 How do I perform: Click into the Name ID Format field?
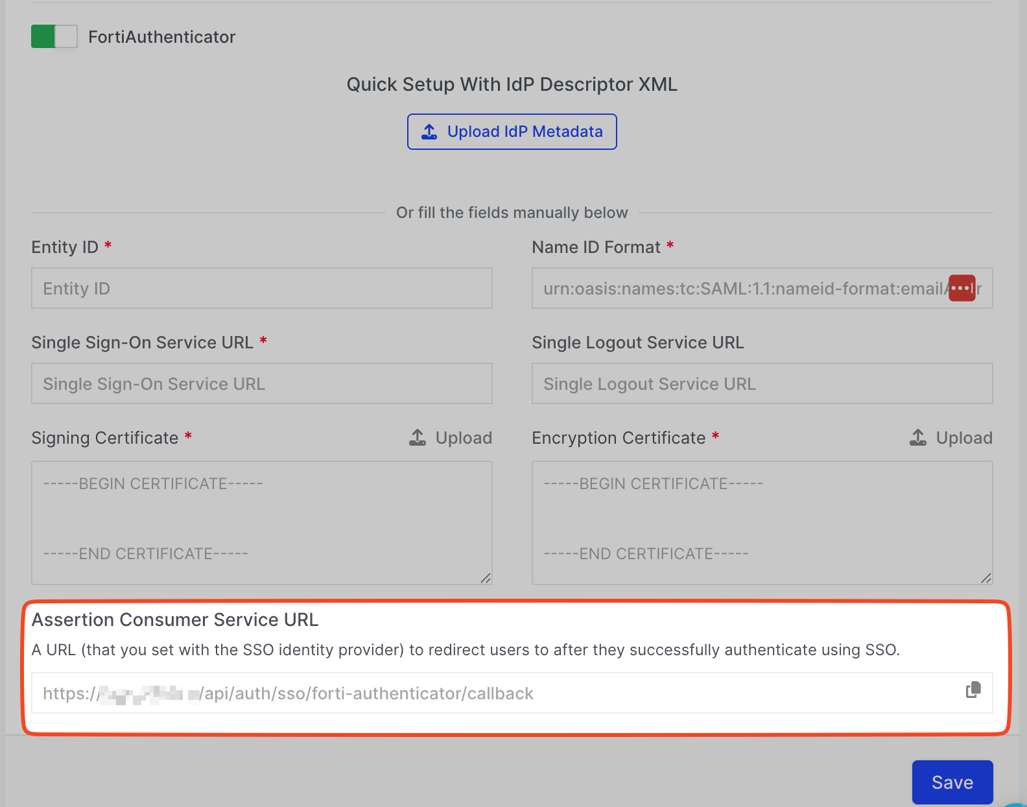point(739,288)
